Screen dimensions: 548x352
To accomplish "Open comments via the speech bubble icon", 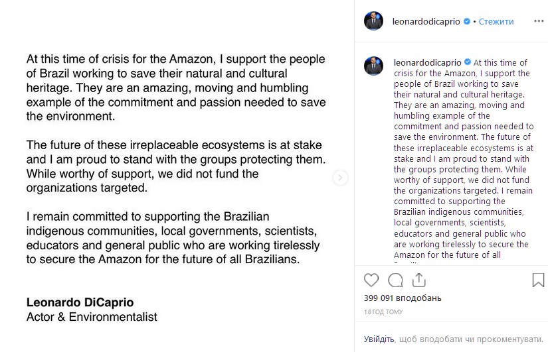I will (x=397, y=280).
